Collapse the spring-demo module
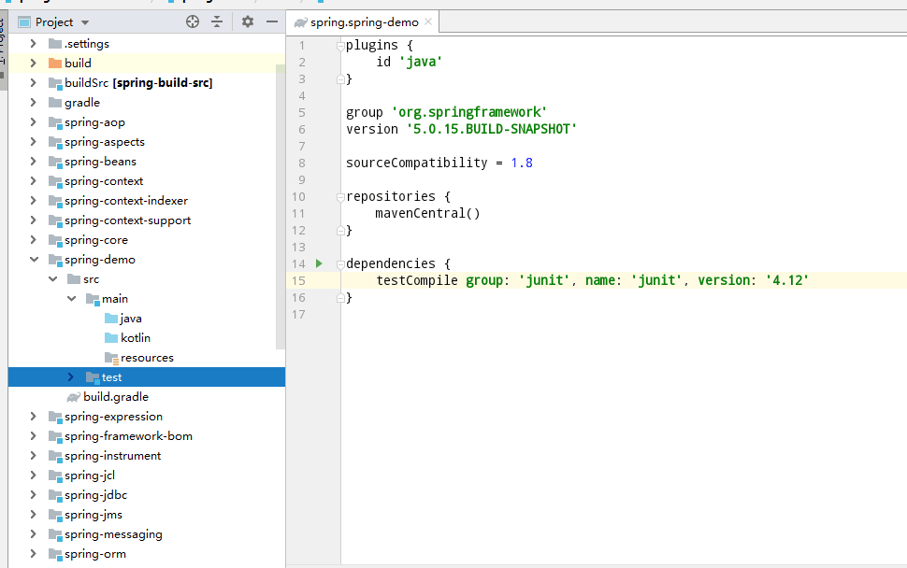Image resolution: width=907 pixels, height=568 pixels. pos(34,260)
